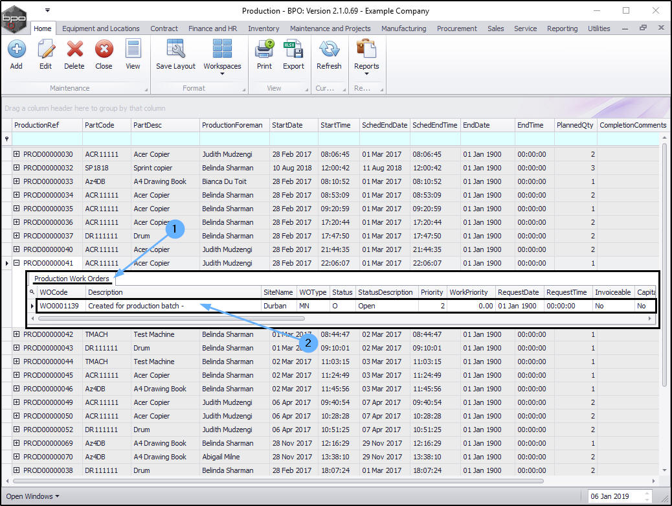Select the Production Work Orders tab
This screenshot has width=672, height=506.
(x=71, y=279)
